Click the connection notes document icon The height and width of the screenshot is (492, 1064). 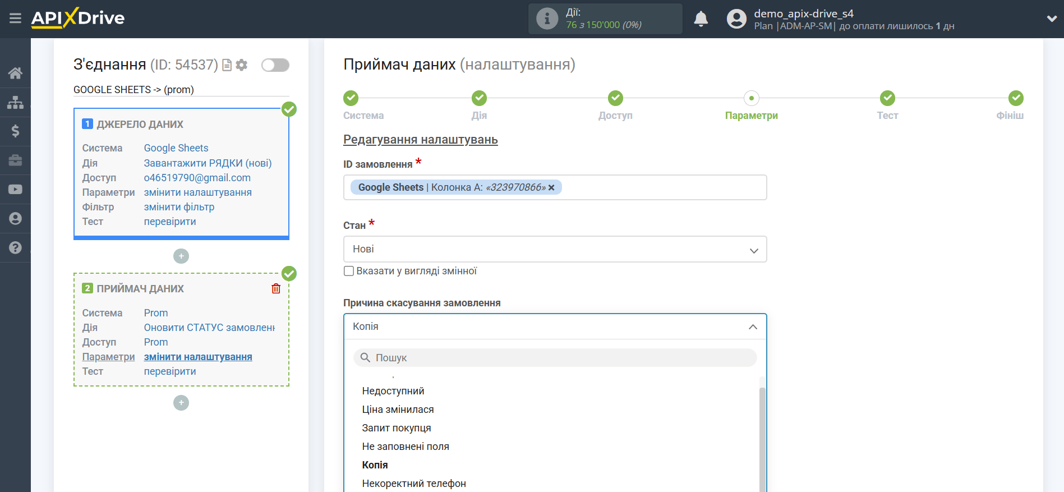[x=227, y=65]
